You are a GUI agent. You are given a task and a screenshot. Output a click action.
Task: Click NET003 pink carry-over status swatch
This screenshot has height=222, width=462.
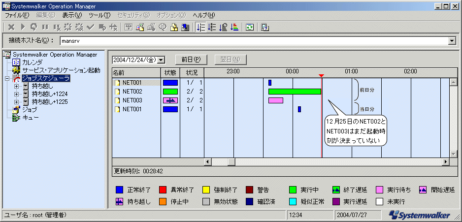(170, 100)
